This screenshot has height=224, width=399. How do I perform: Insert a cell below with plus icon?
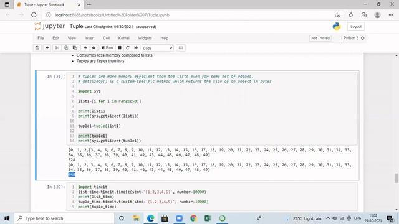click(47, 48)
